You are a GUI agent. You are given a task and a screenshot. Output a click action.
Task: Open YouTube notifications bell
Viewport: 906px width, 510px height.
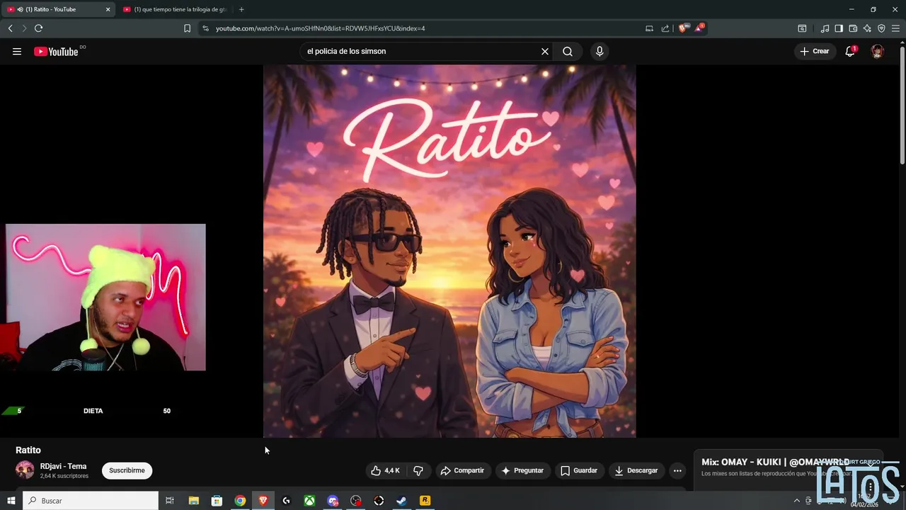click(850, 51)
